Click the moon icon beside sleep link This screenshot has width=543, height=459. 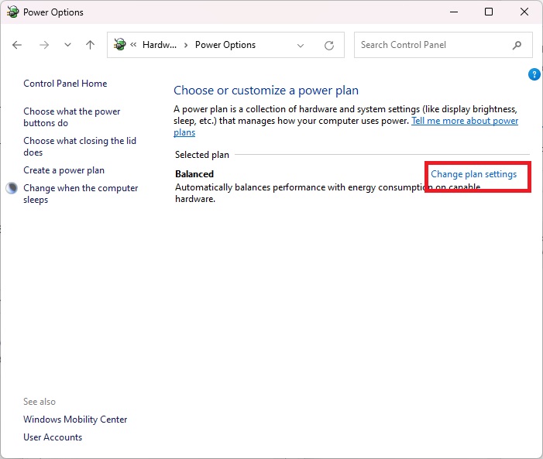click(x=12, y=188)
